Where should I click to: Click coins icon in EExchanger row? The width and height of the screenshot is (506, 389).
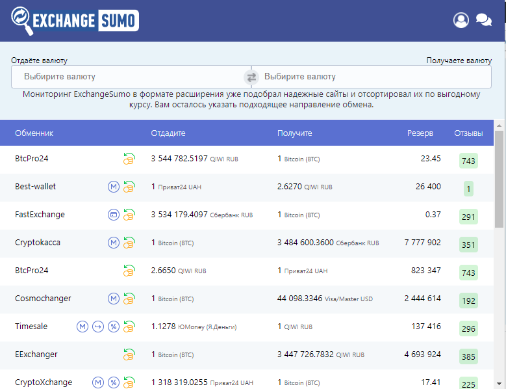(x=129, y=355)
